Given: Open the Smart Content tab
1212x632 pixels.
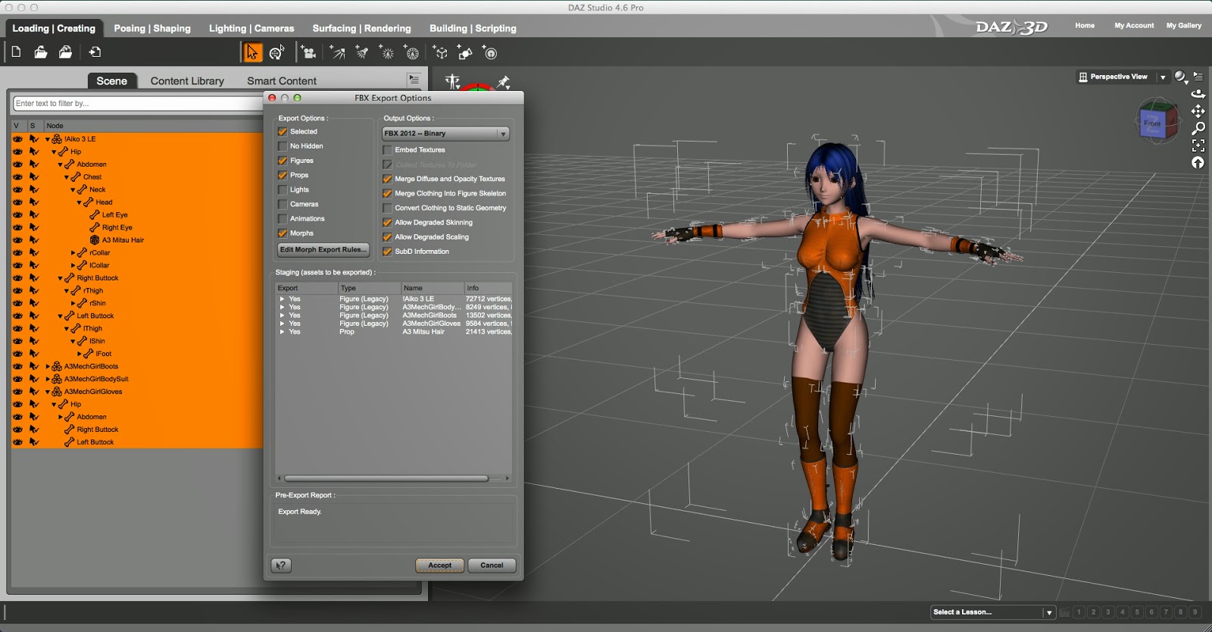Looking at the screenshot, I should pyautogui.click(x=282, y=81).
